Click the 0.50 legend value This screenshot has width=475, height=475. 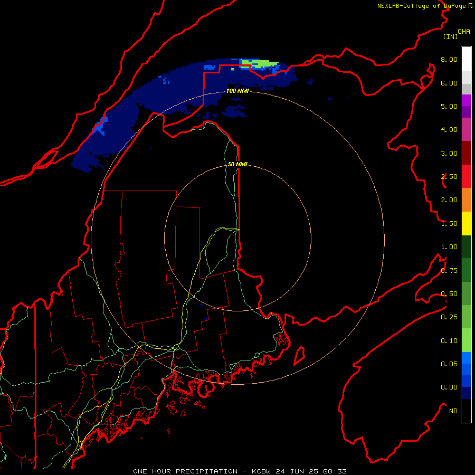pyautogui.click(x=449, y=294)
